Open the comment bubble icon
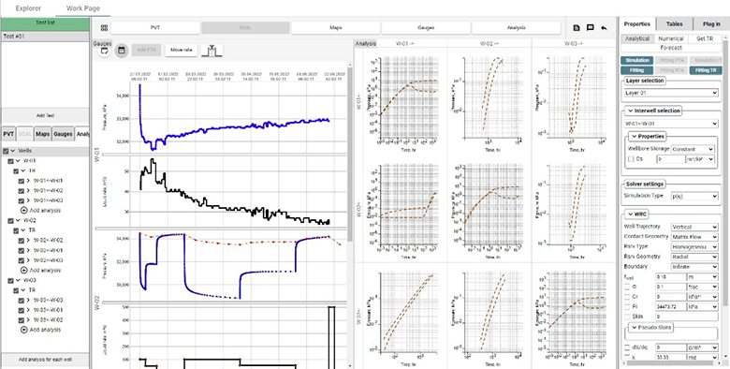Screen dimensions: 730x369 591,28
